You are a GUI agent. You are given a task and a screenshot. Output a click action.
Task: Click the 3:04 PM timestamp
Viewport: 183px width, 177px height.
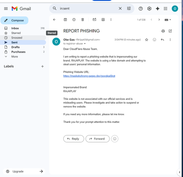click(x=127, y=39)
